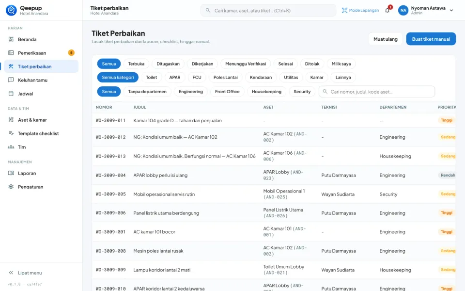Filter category by FCU
This screenshot has height=291, width=465.
[x=197, y=77]
